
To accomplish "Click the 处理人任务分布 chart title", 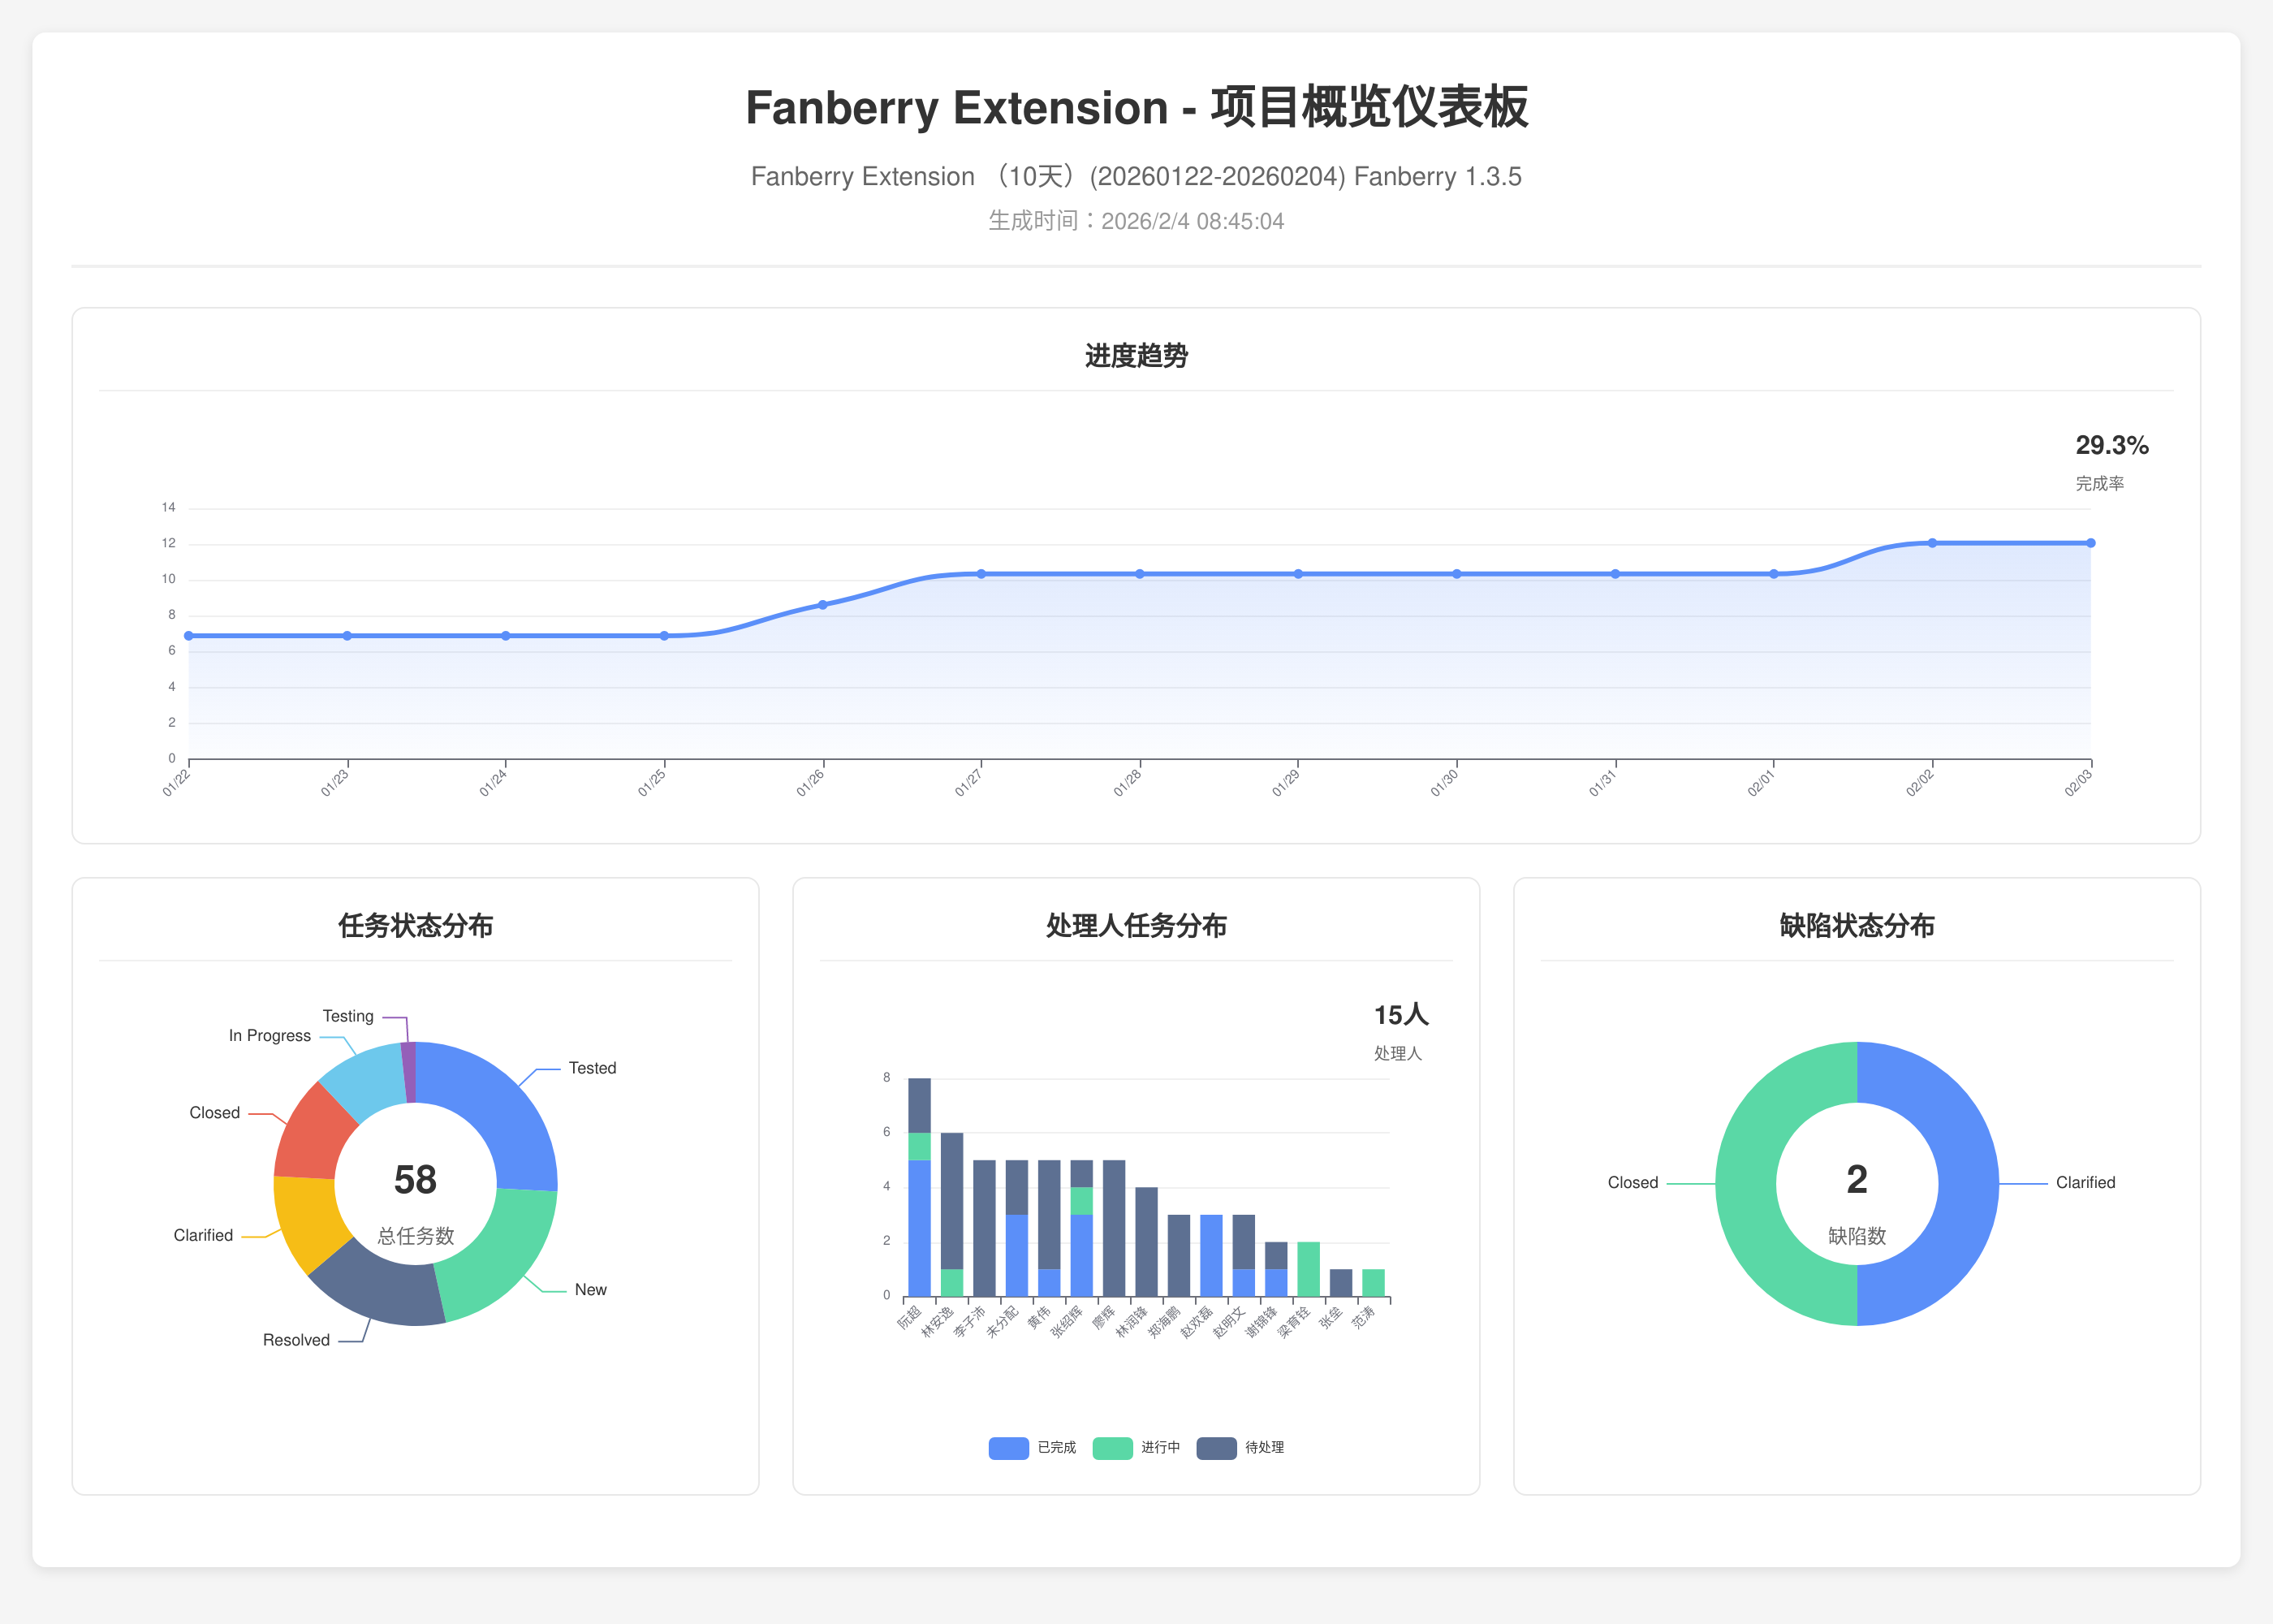I will (x=1136, y=926).
